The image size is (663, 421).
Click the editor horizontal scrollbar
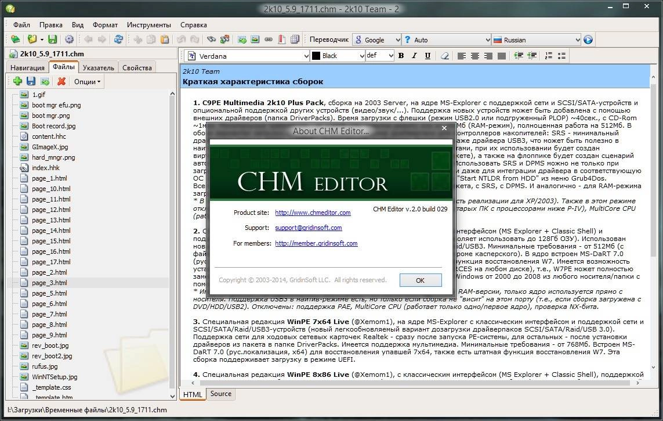(415, 383)
